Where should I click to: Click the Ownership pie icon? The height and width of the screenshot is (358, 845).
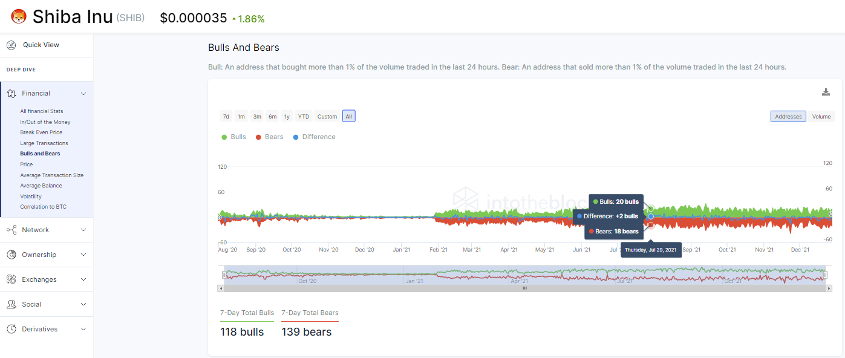(11, 255)
